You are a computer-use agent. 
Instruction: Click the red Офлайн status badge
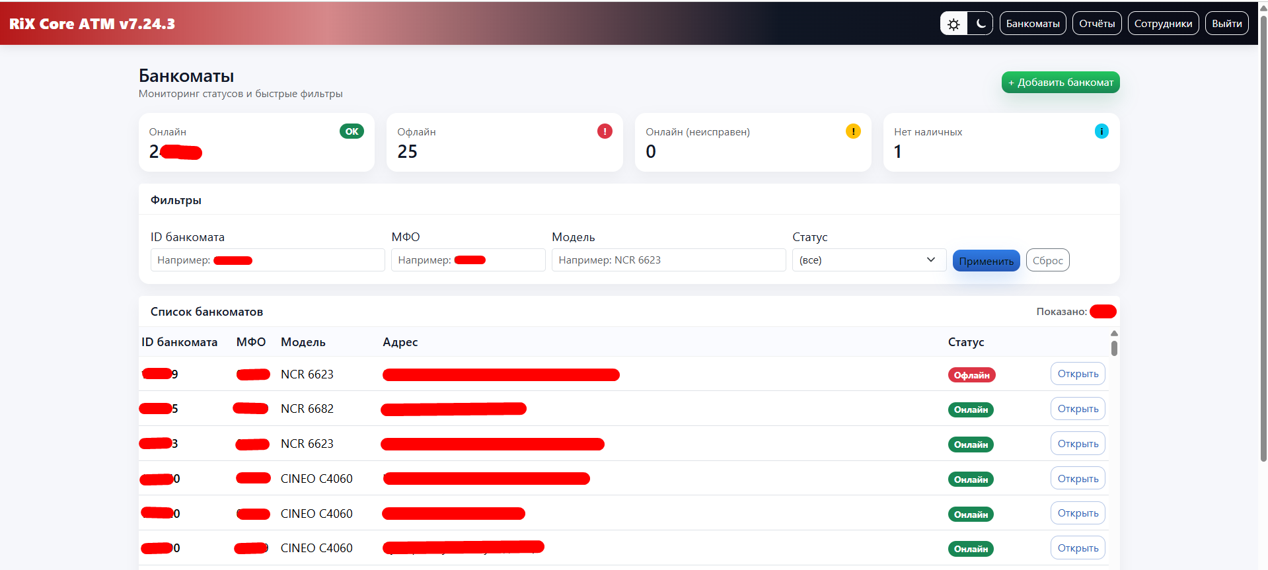pos(971,375)
